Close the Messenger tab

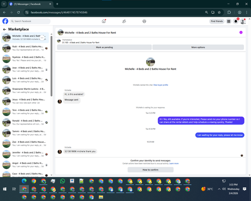[50, 4]
